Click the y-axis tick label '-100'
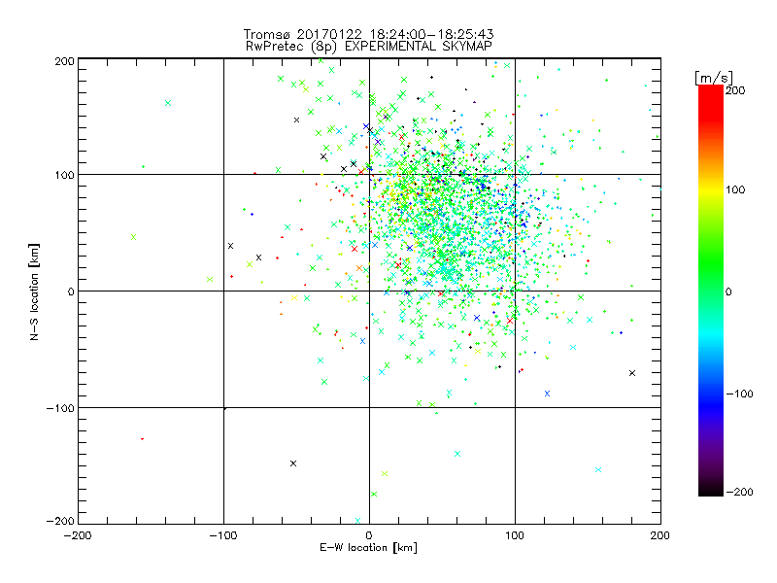777x583 pixels. pyautogui.click(x=60, y=408)
